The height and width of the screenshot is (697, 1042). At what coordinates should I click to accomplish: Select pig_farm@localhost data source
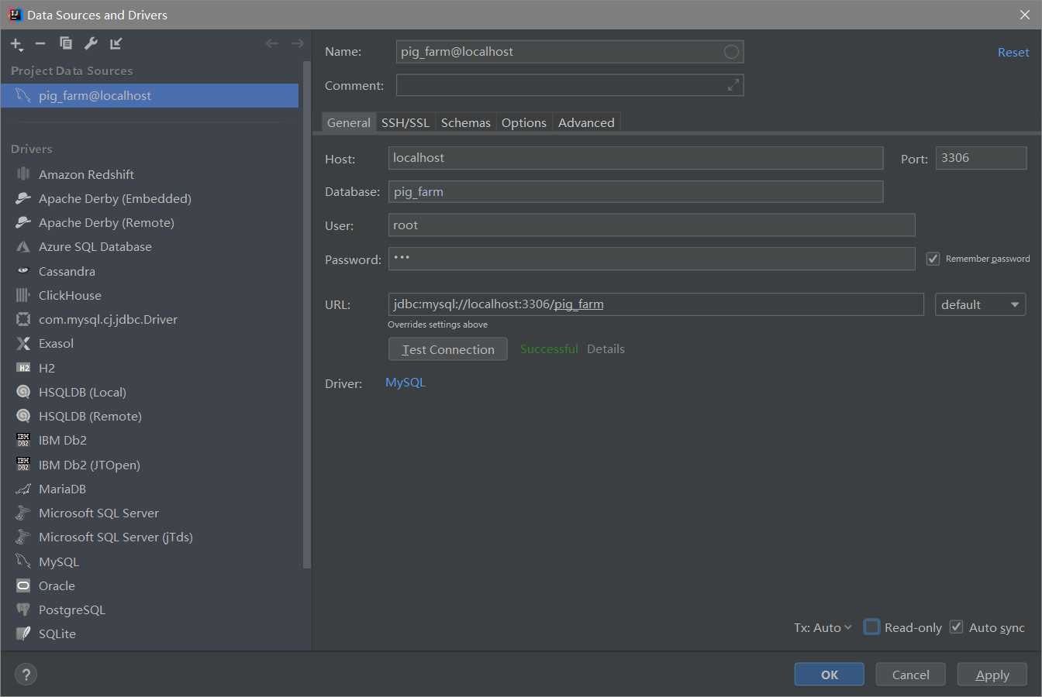(x=150, y=95)
